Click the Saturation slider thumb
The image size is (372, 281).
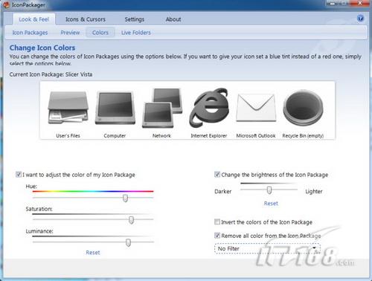click(131, 220)
